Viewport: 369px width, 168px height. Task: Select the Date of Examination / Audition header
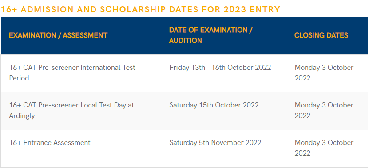click(210, 35)
